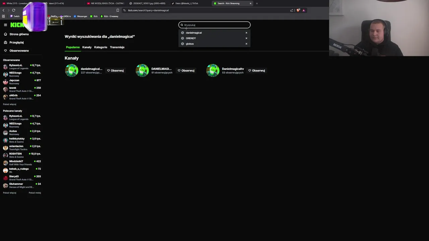Open DANIELMAGI channel avatar with 91 followers
This screenshot has width=429, height=241.
point(142,71)
